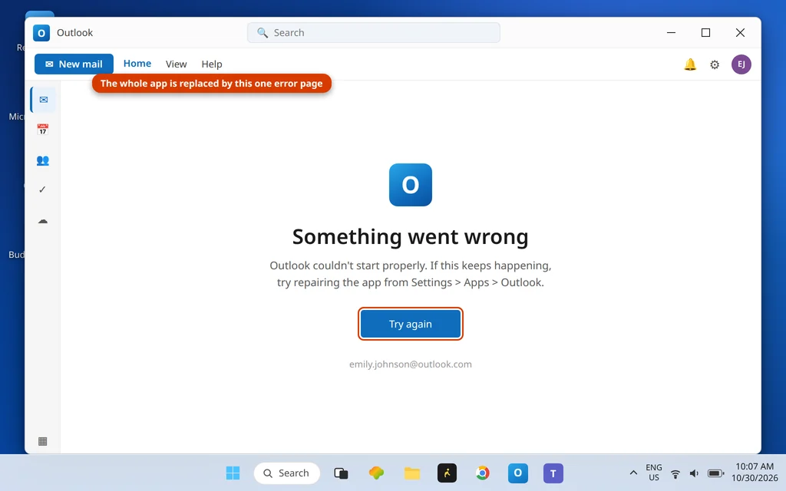Image resolution: width=786 pixels, height=491 pixels.
Task: Show hidden tray icons chevron
Action: coord(633,473)
